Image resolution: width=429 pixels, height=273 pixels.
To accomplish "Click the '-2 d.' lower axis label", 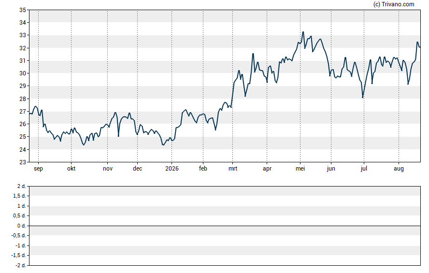I will [x=20, y=265].
